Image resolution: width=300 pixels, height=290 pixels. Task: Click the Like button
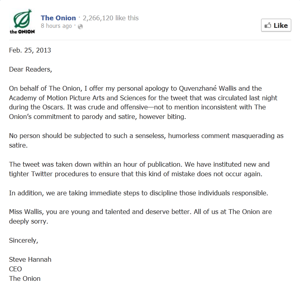pos(276,25)
